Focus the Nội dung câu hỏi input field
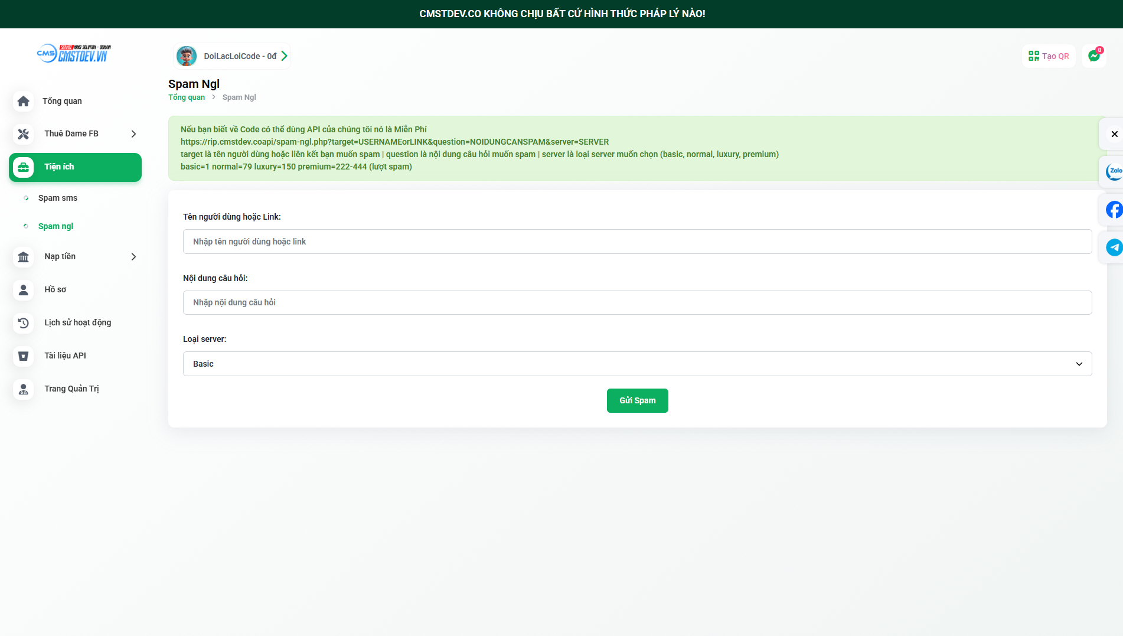 tap(637, 302)
